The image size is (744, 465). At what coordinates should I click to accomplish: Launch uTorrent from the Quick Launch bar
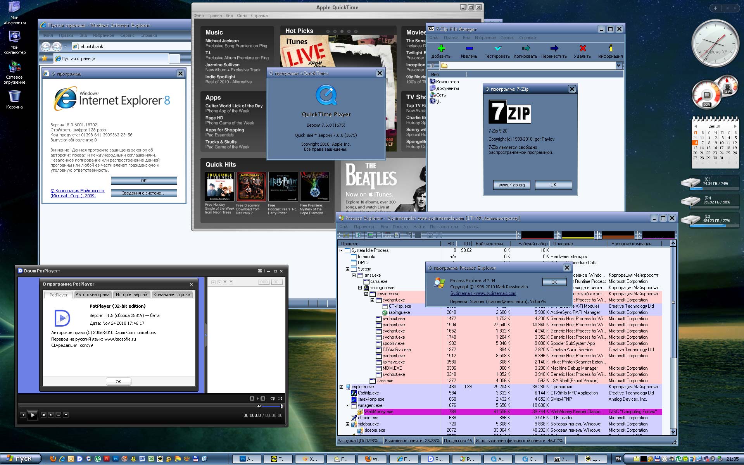point(98,459)
